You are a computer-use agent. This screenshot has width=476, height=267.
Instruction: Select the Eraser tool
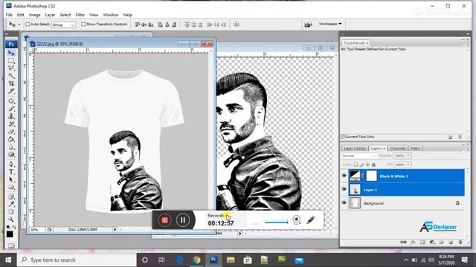[x=11, y=131]
